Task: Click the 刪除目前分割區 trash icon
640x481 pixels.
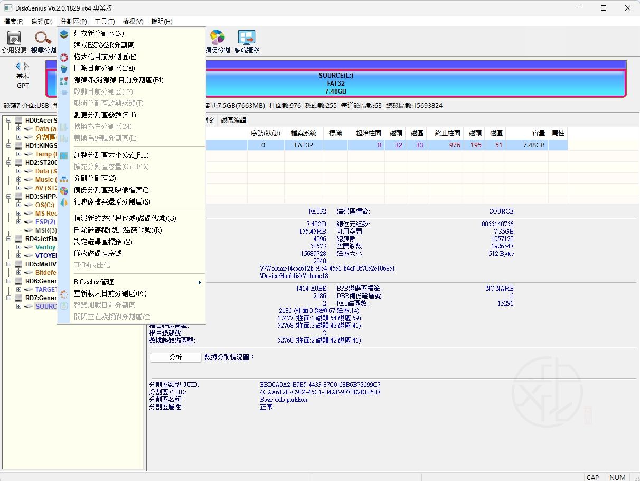Action: (64, 69)
